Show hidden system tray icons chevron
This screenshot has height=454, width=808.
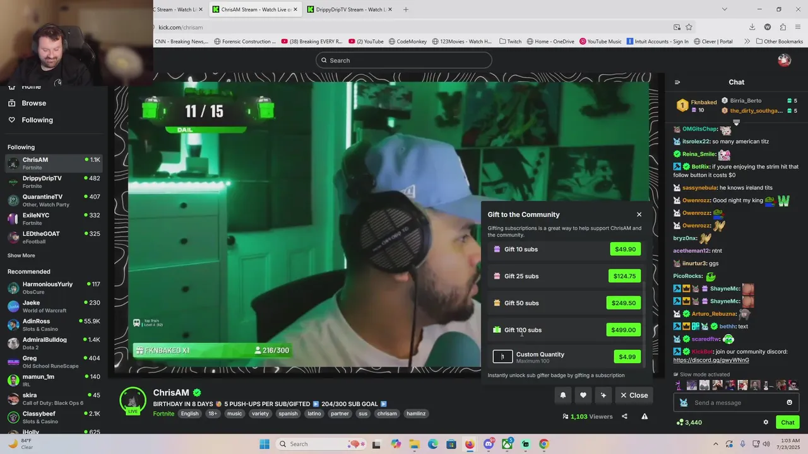[x=715, y=444]
